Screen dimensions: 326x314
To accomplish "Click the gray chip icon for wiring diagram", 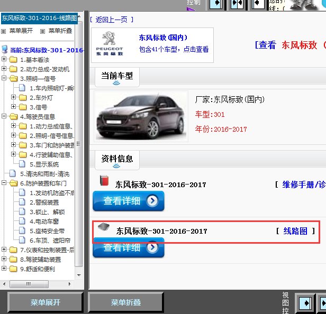I will pyautogui.click(x=104, y=227).
